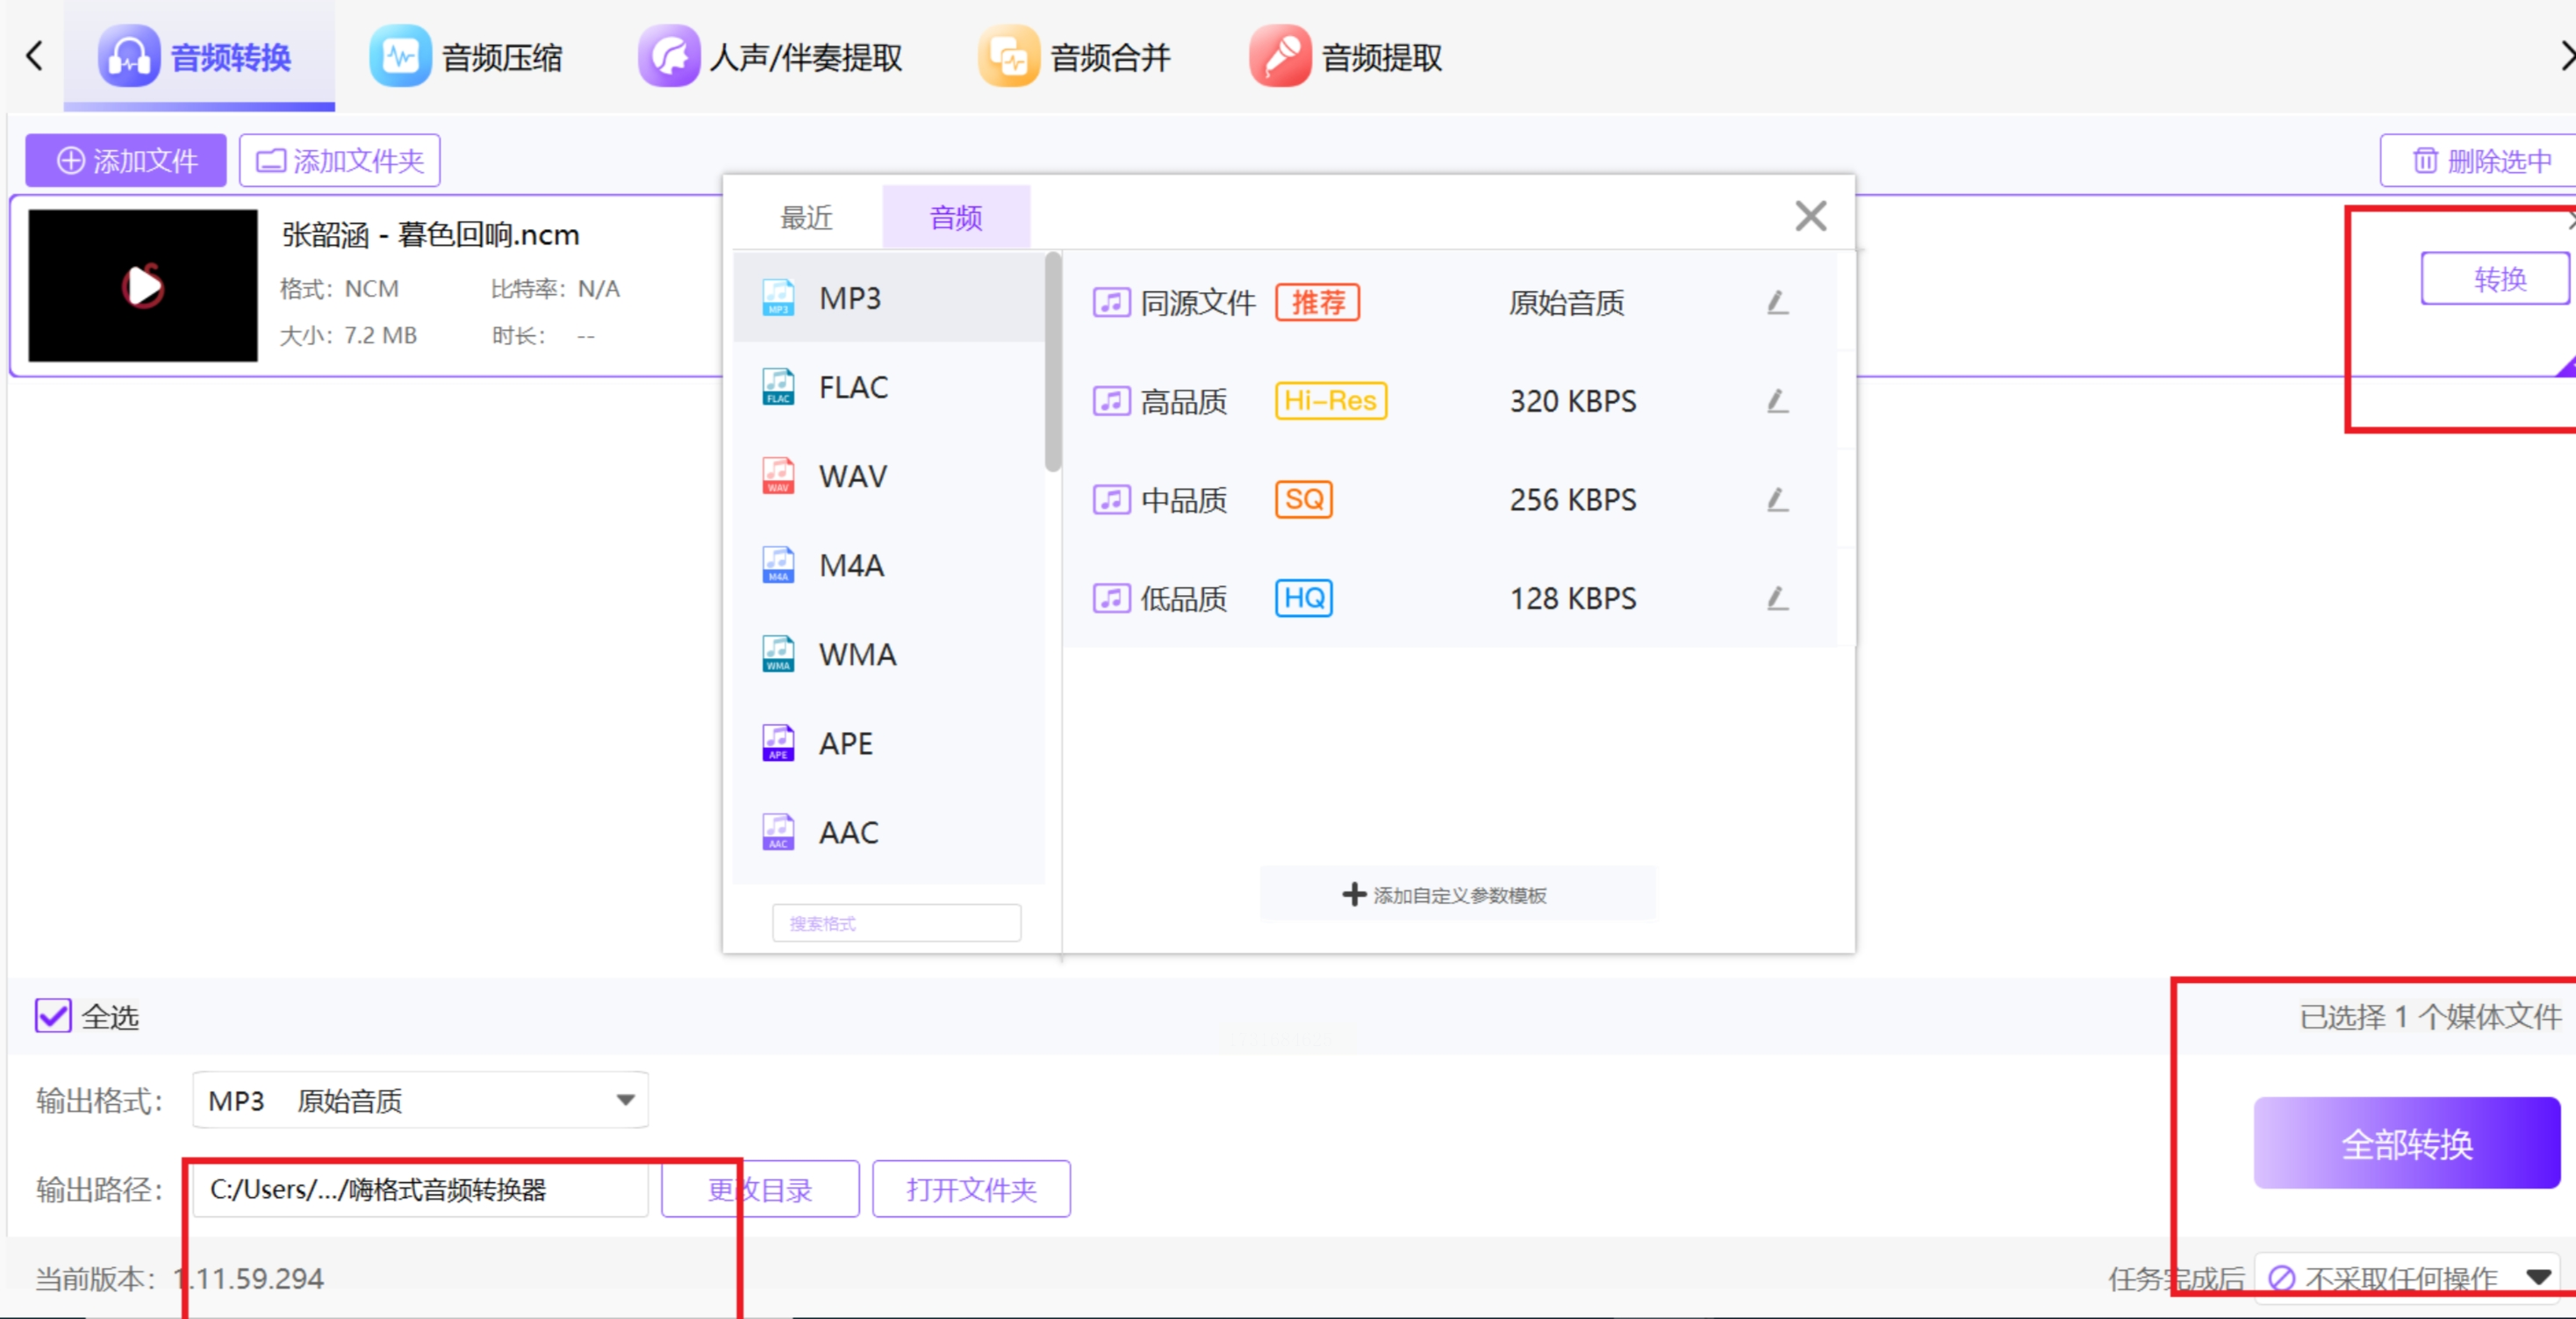Viewport: 2576px width, 1319px height.
Task: Close the format selection popup
Action: [1810, 216]
